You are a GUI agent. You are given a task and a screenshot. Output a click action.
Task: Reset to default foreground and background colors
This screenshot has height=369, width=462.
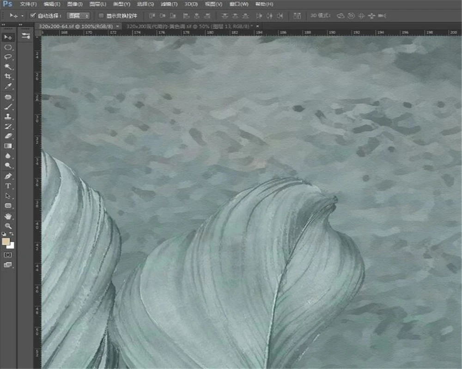(x=4, y=234)
